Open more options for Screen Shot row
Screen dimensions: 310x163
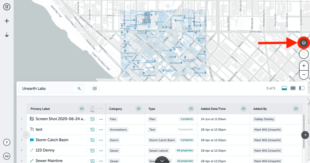pyautogui.click(x=101, y=119)
